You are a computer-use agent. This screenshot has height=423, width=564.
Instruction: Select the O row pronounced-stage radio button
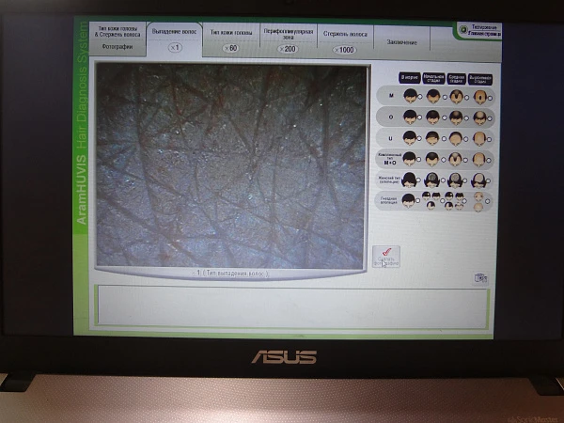coord(489,117)
